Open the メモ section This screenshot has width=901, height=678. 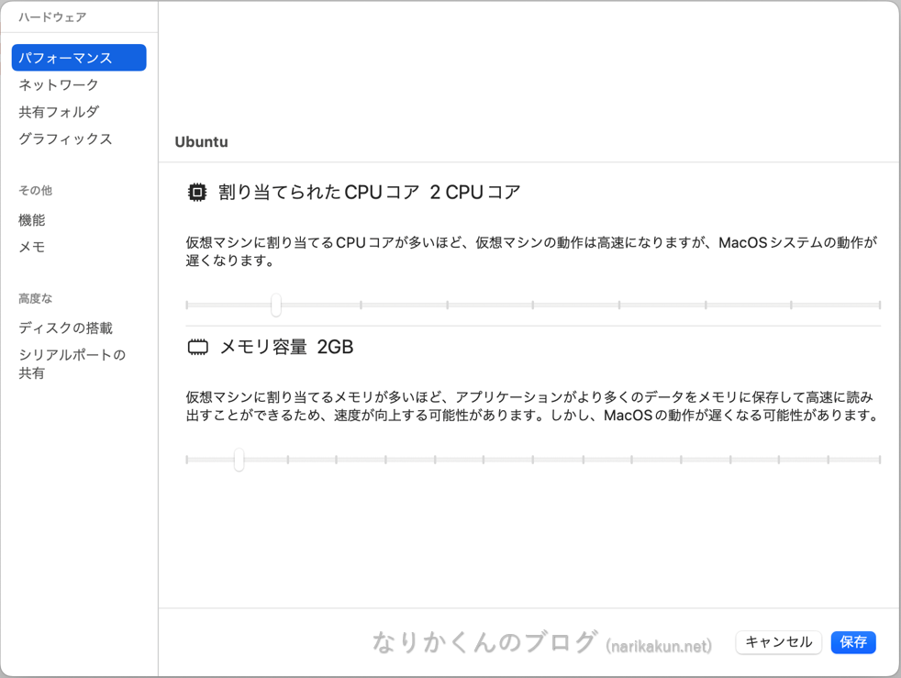[31, 247]
